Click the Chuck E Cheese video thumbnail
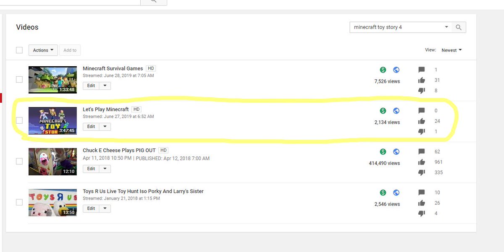This screenshot has width=504, height=252. (52, 161)
